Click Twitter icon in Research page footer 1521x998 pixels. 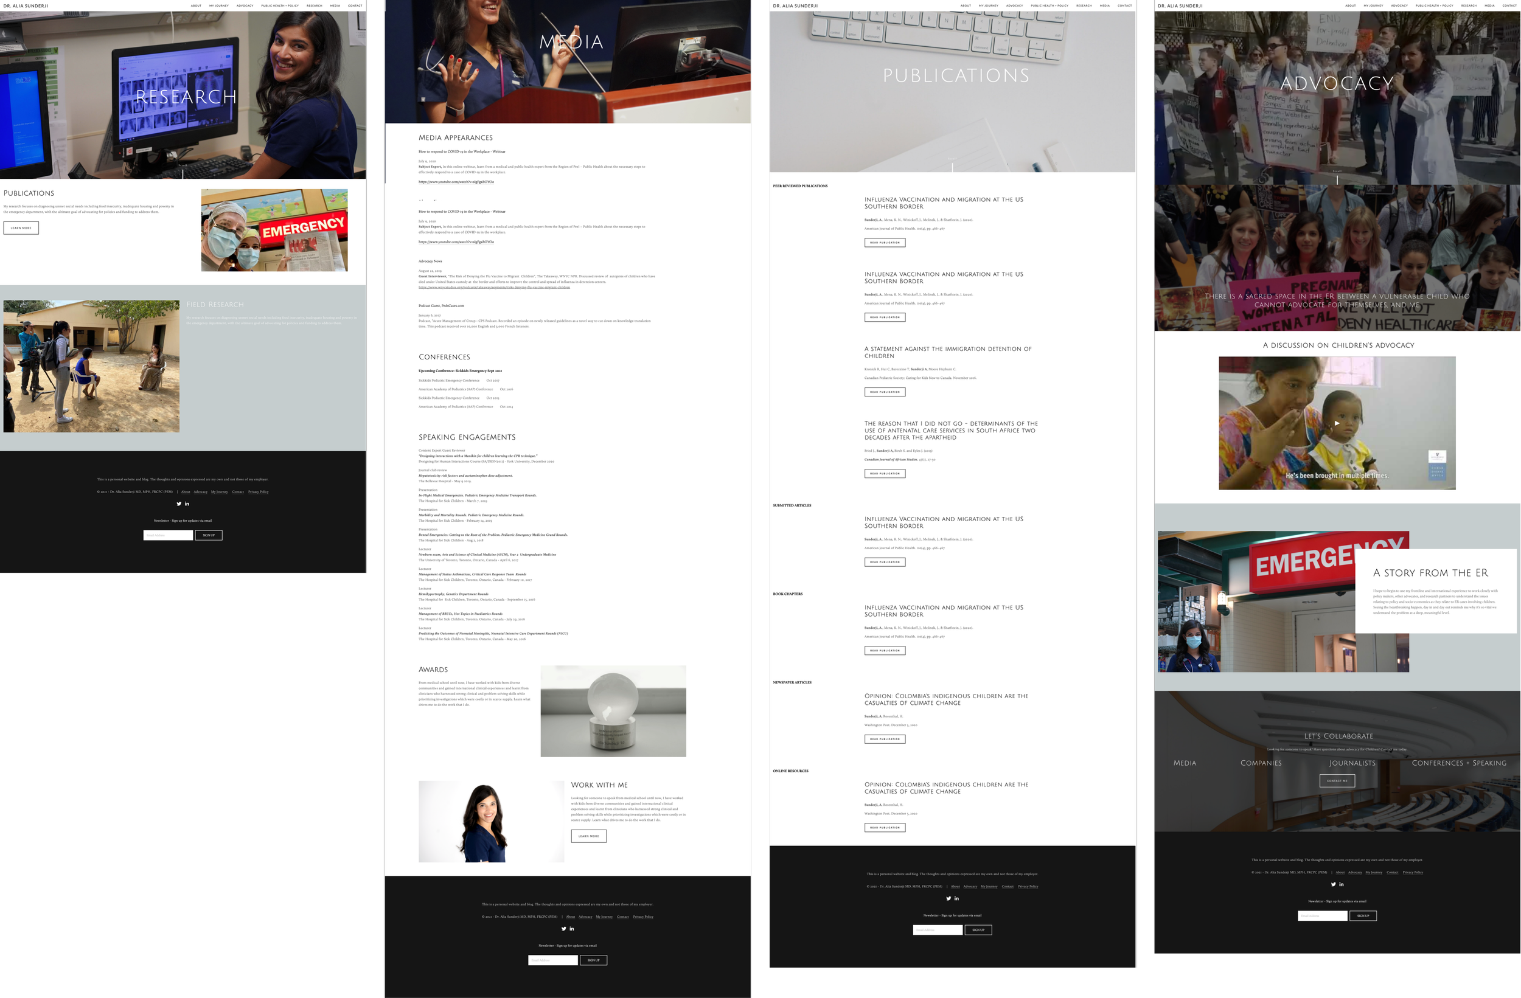[x=179, y=504]
